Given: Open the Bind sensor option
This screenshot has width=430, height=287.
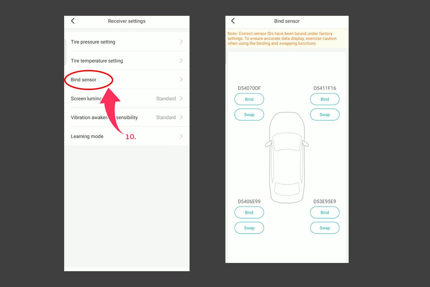Looking at the screenshot, I should 84,80.
